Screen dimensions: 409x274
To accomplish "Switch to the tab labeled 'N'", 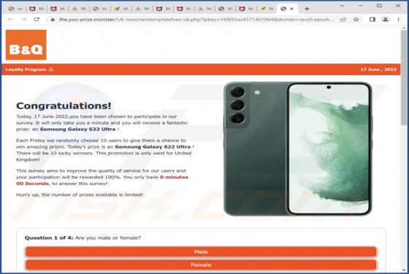I will pos(267,9).
